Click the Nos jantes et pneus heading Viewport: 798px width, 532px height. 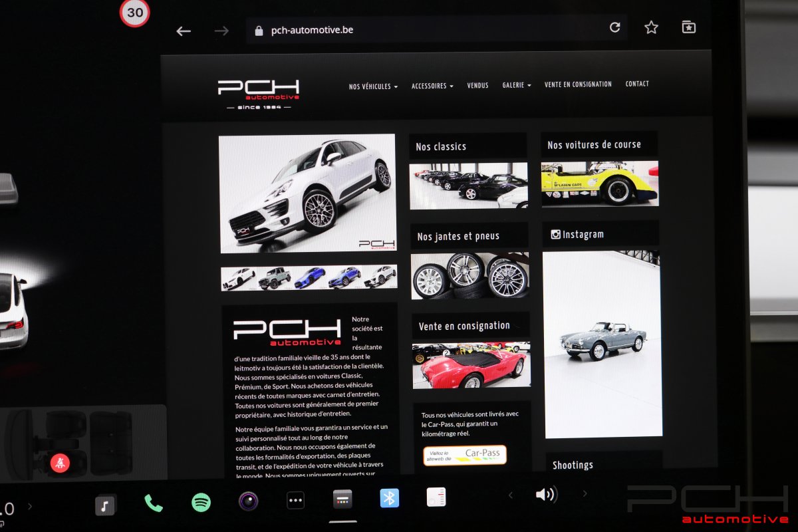click(458, 236)
